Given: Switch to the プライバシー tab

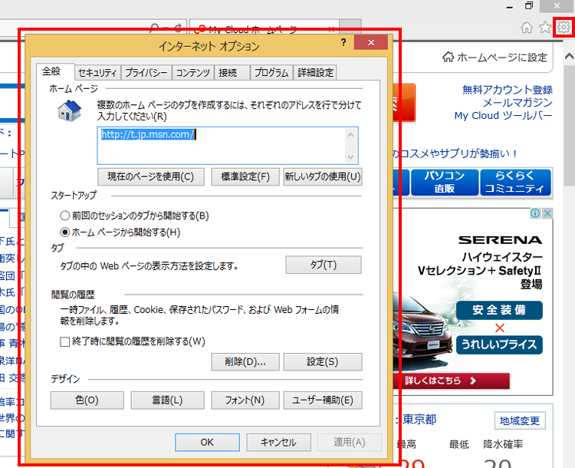Looking at the screenshot, I should 146,73.
